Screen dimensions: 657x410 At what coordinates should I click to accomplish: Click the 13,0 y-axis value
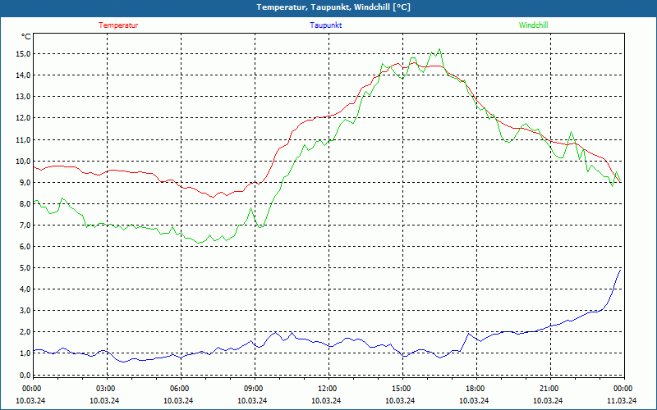[23, 97]
